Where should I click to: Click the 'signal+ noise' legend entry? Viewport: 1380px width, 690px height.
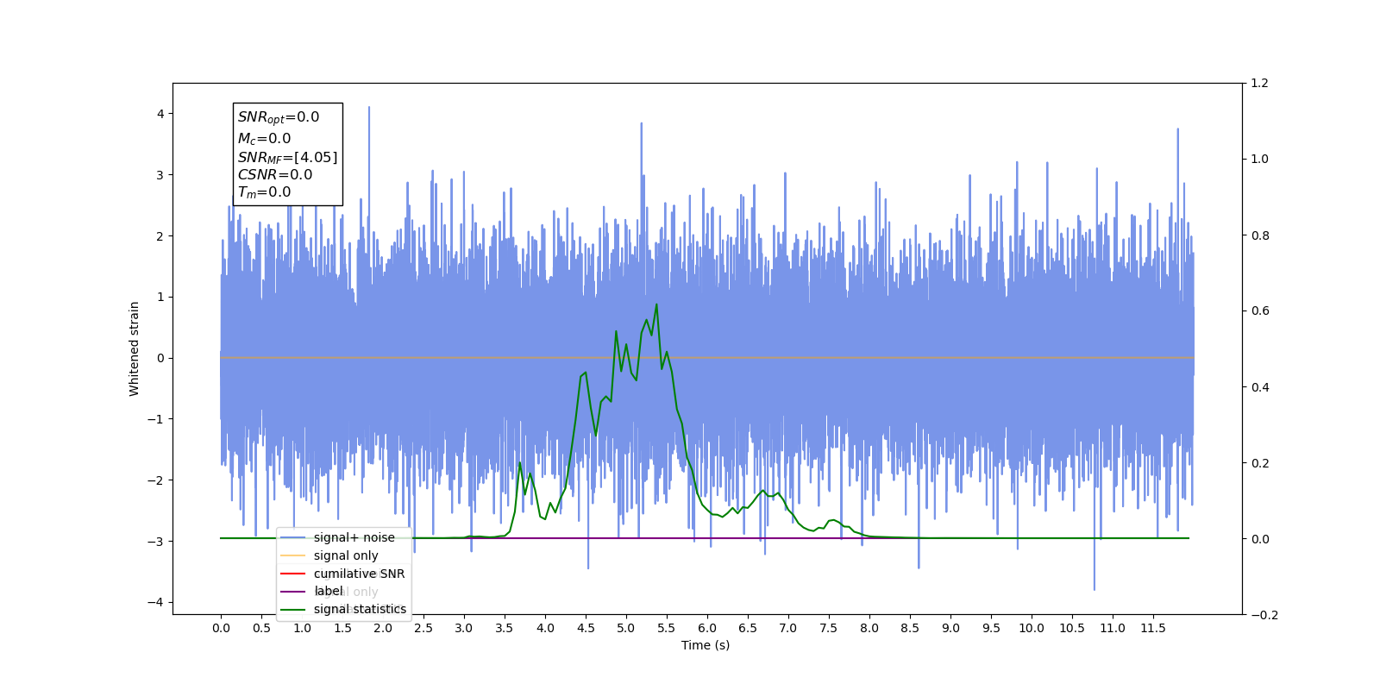point(338,537)
